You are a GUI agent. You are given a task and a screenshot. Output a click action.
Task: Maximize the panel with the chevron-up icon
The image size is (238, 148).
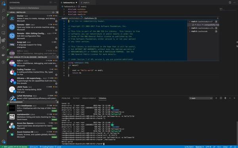click(x=230, y=98)
